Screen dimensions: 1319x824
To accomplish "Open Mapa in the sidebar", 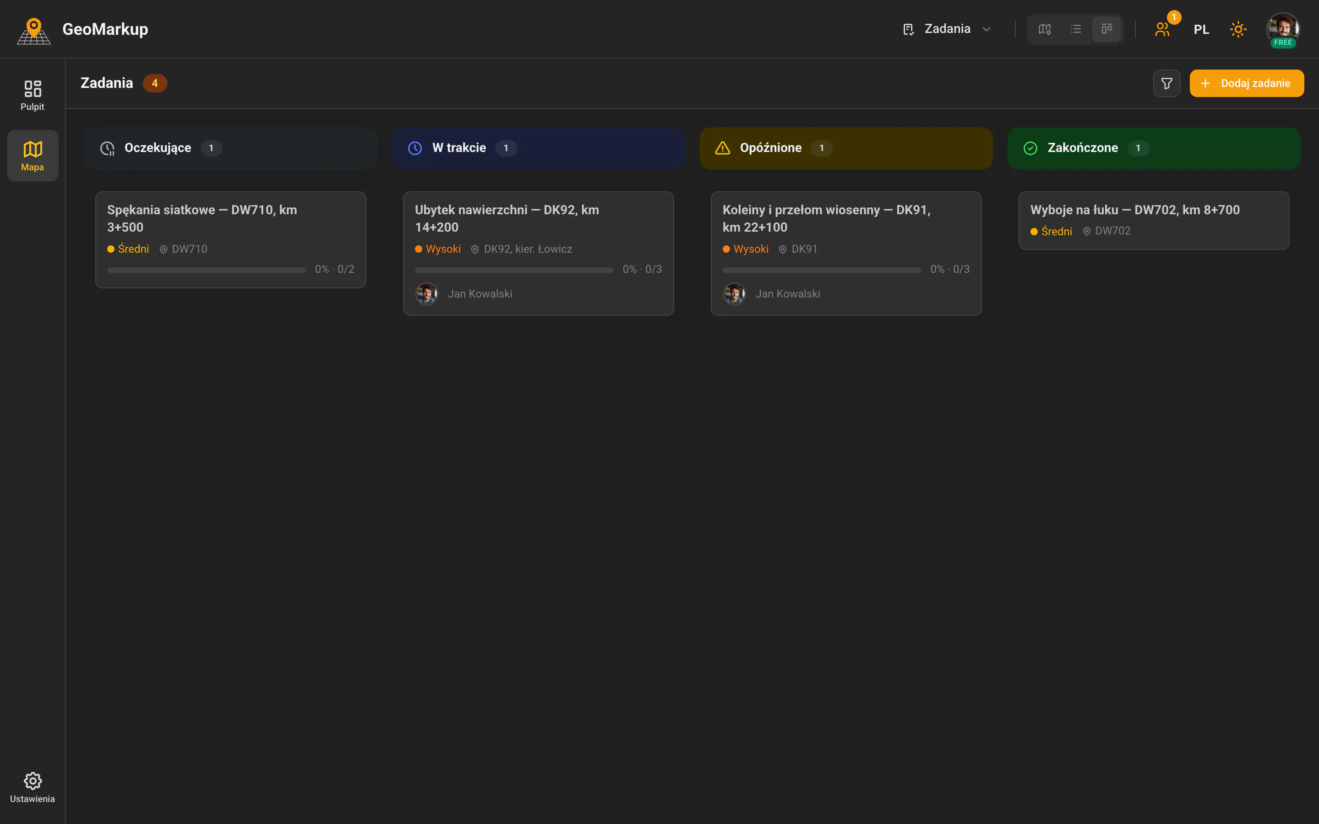I will click(x=33, y=156).
